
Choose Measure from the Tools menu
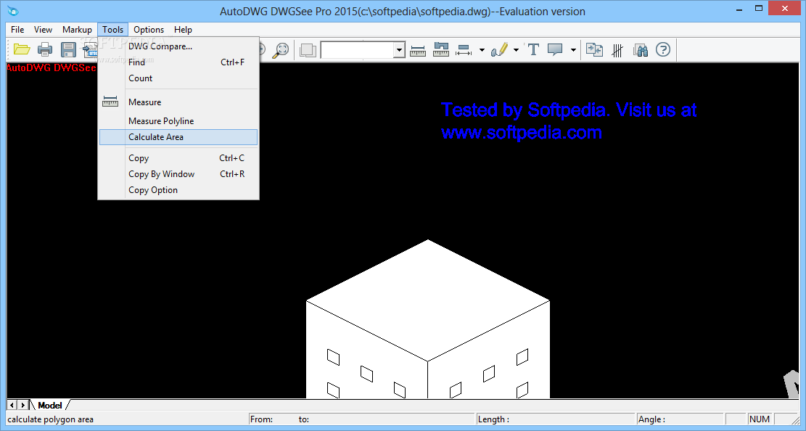pos(178,102)
